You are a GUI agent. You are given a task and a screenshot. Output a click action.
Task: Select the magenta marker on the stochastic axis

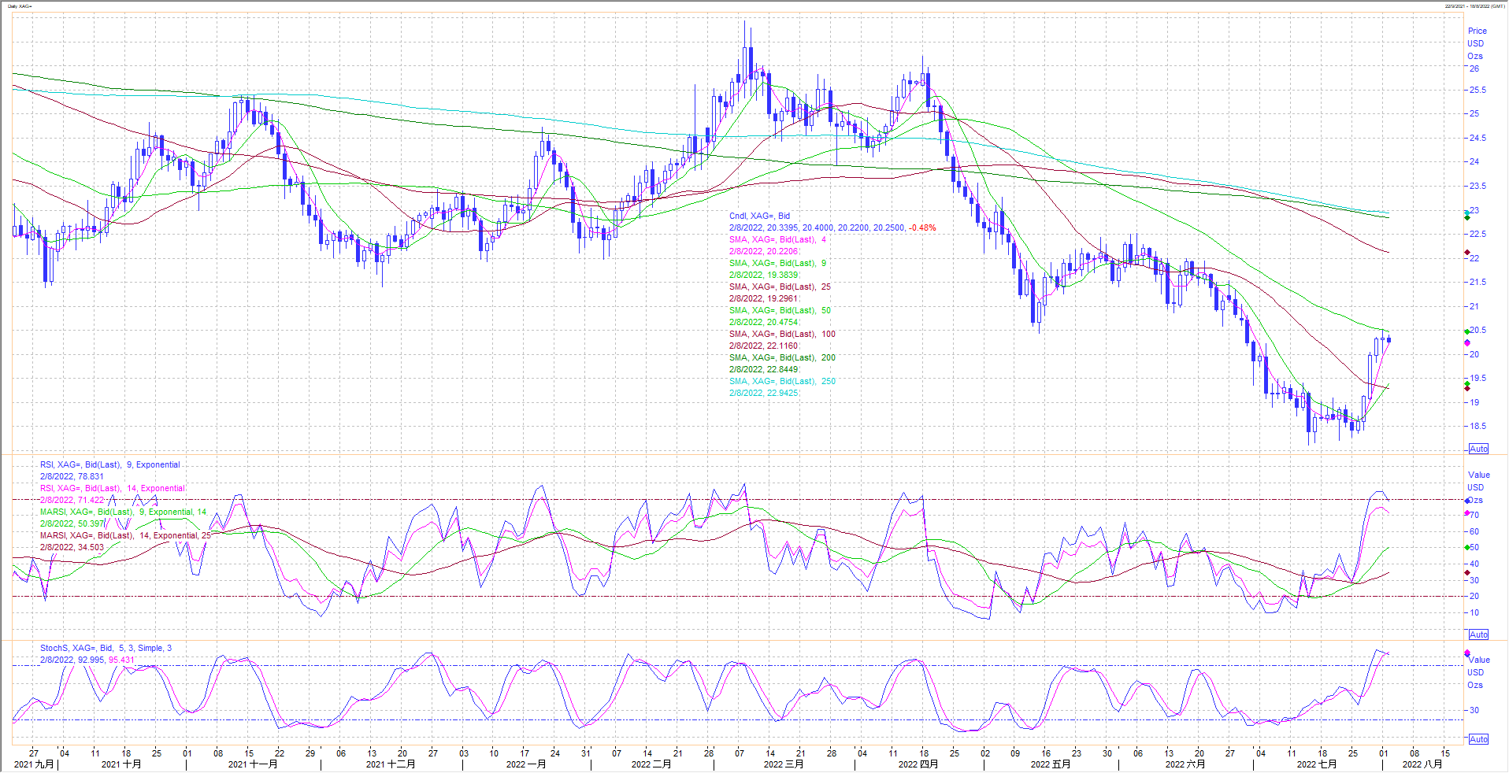pos(1466,653)
